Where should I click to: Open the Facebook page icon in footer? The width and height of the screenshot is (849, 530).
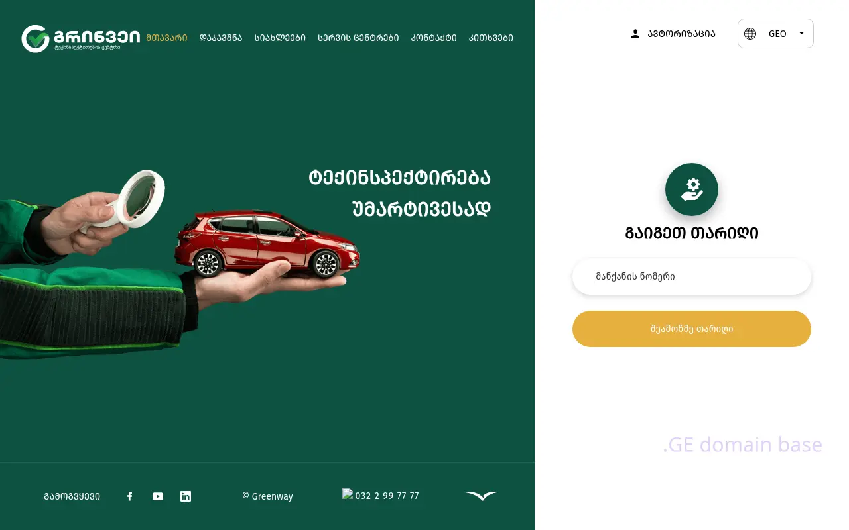(129, 496)
